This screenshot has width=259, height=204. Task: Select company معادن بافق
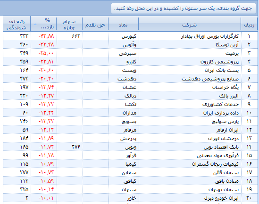(226, 181)
